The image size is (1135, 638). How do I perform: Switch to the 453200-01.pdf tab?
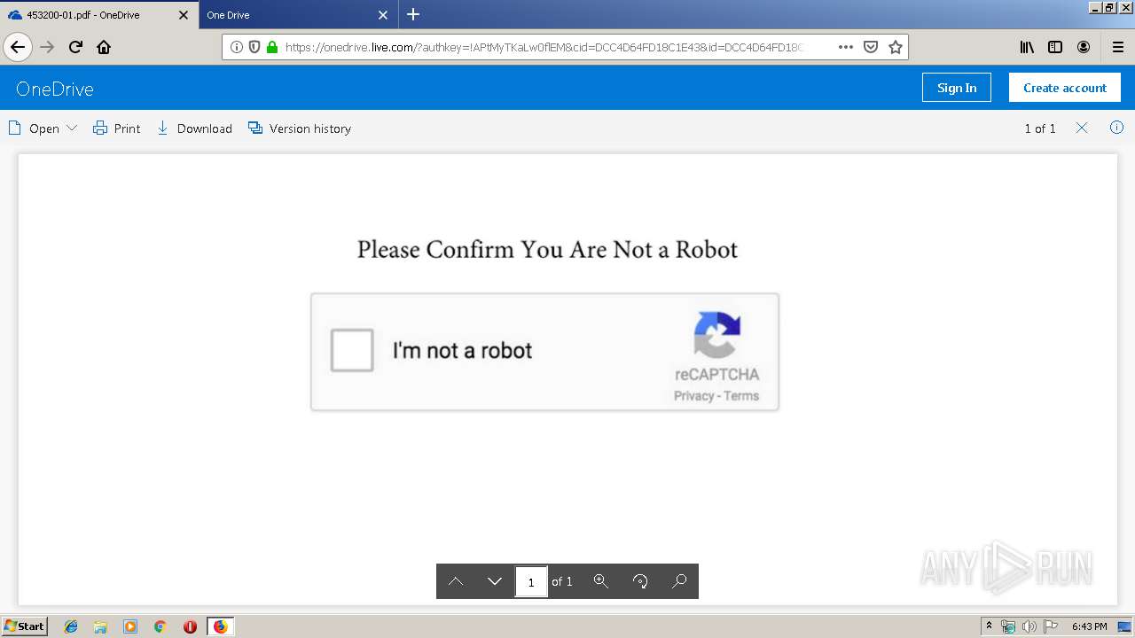click(x=99, y=15)
